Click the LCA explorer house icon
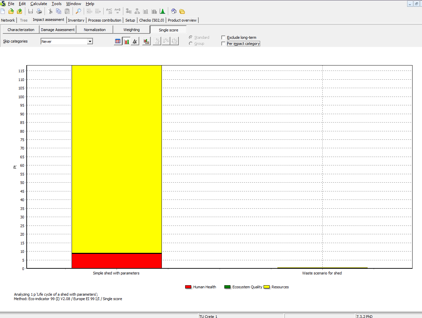Screen dimensions: 422x318 click(x=174, y=11)
